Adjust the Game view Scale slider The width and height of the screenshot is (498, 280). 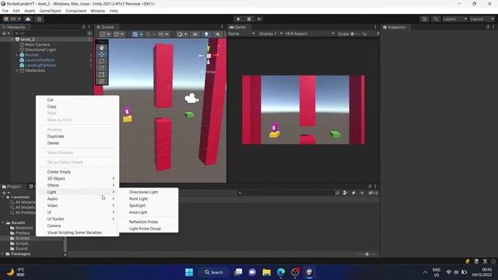click(x=355, y=33)
